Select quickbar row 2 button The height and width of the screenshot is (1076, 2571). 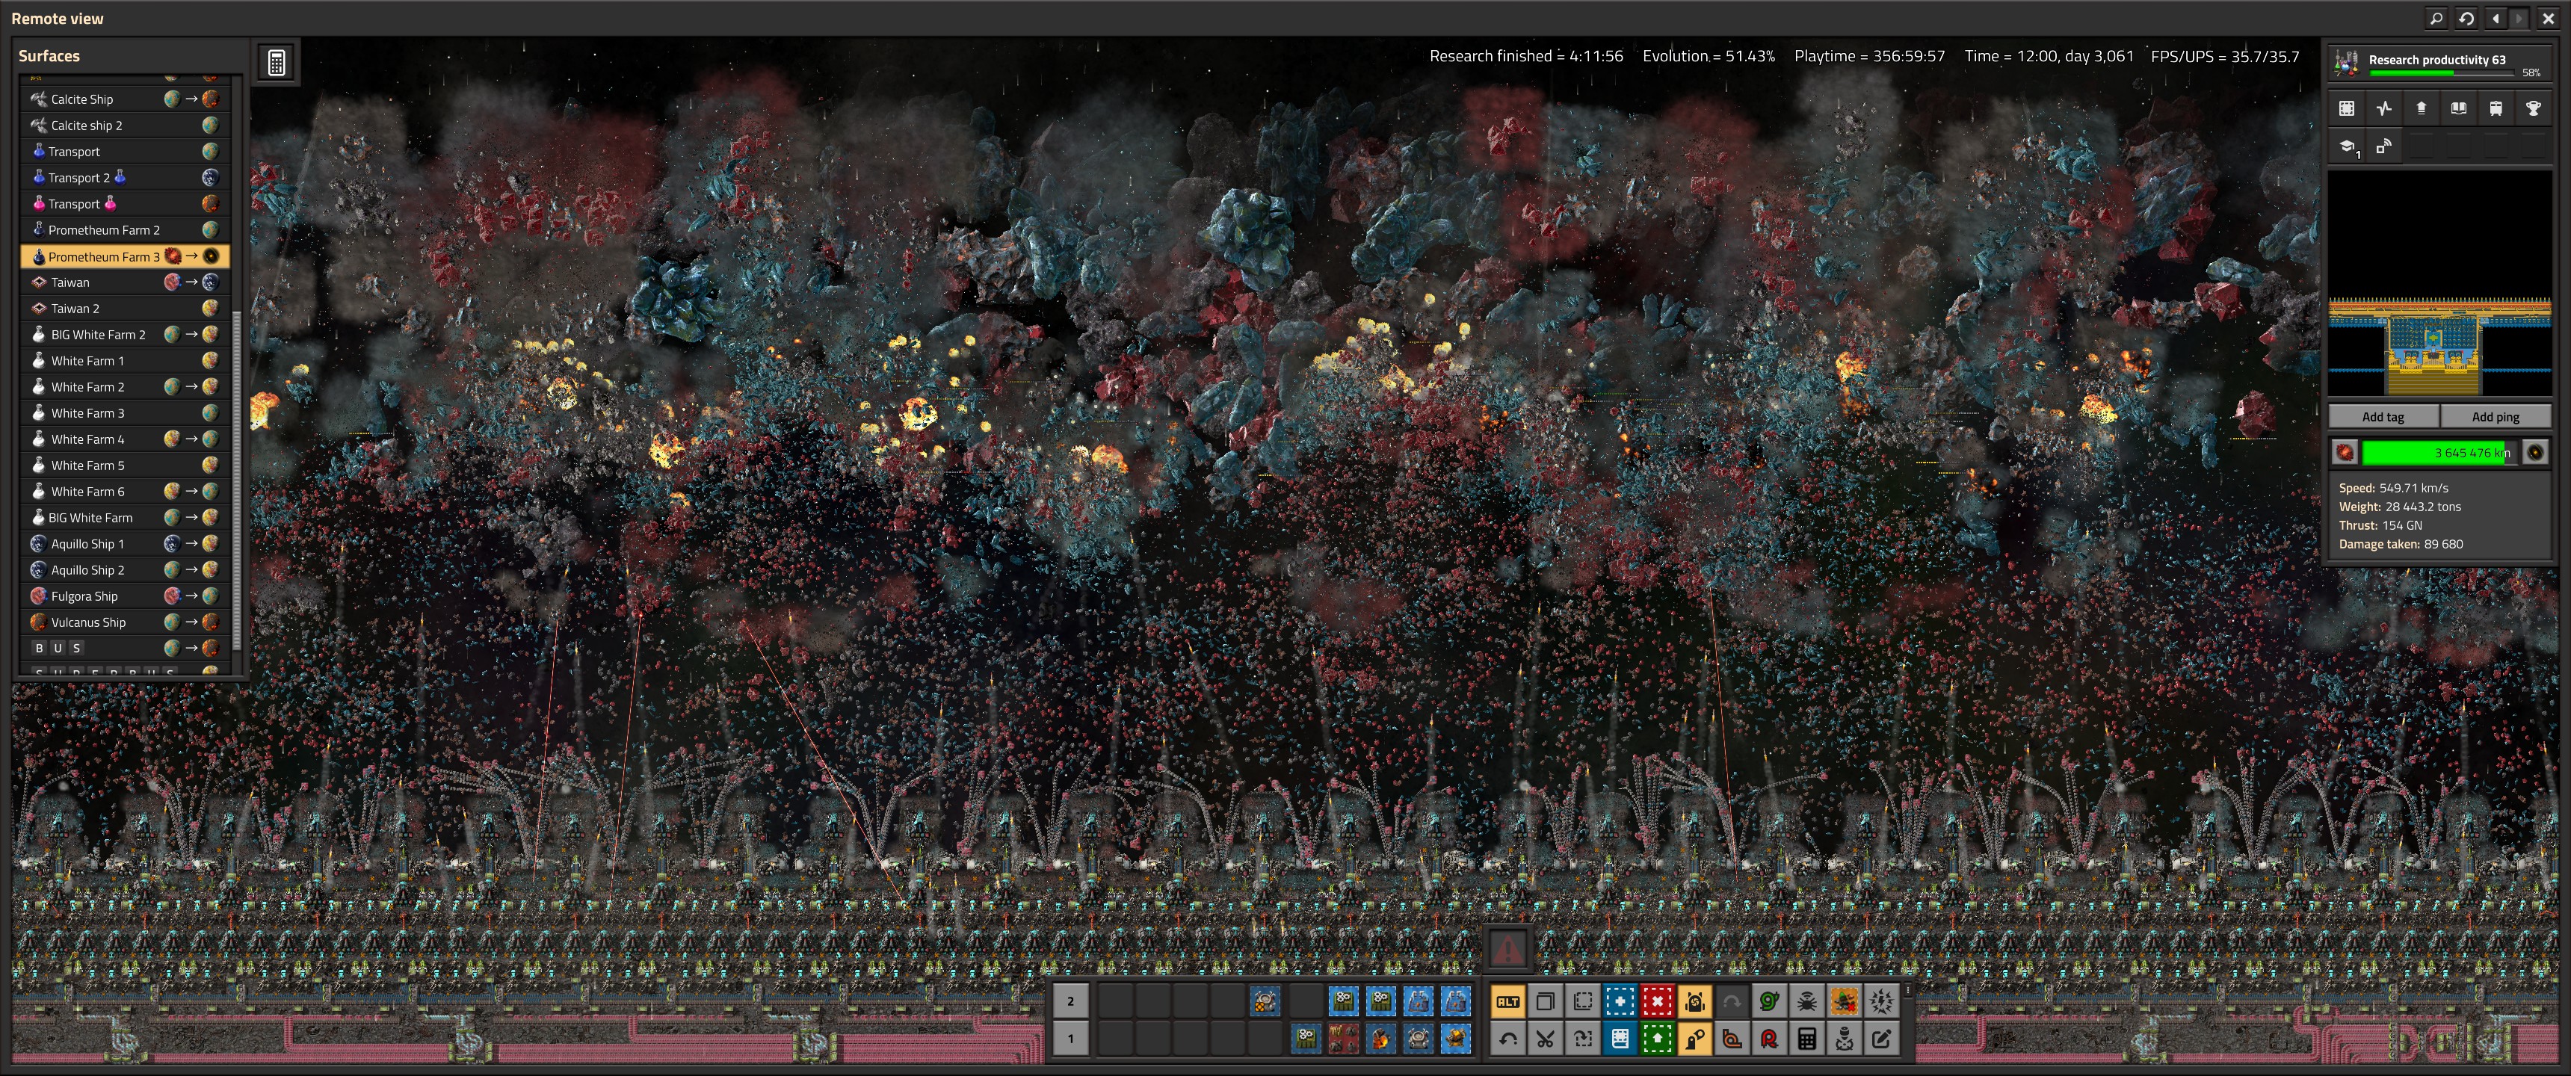pos(1070,1001)
